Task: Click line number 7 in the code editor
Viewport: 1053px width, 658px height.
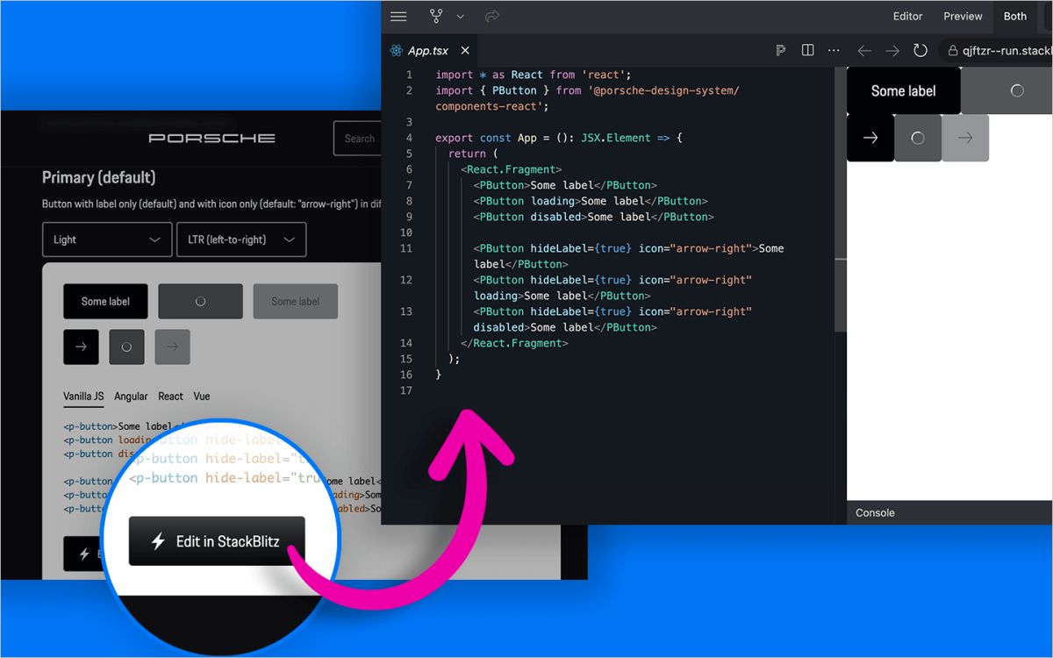Action: (409, 185)
